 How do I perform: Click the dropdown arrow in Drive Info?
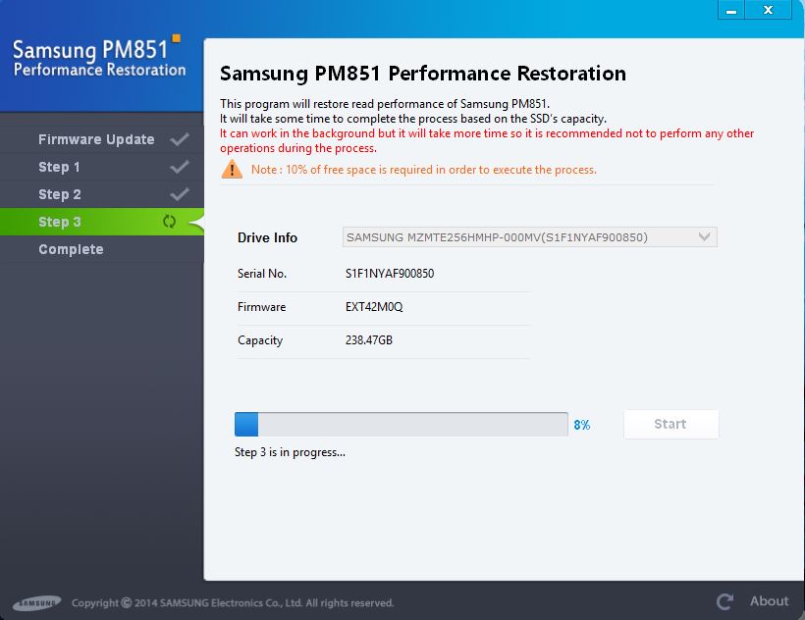pos(705,237)
